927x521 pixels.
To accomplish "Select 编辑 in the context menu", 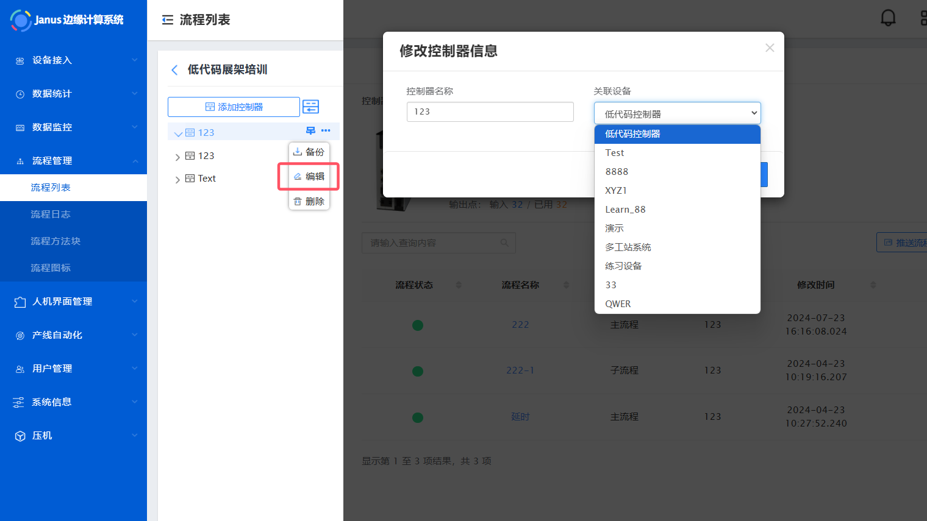I will [x=309, y=176].
